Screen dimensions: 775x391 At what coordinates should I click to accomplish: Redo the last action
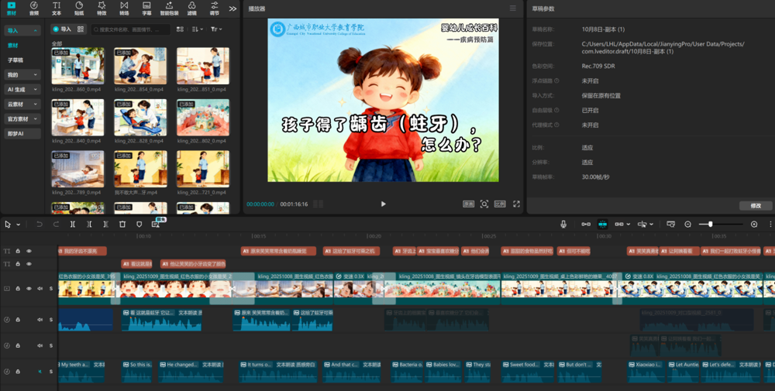click(56, 224)
